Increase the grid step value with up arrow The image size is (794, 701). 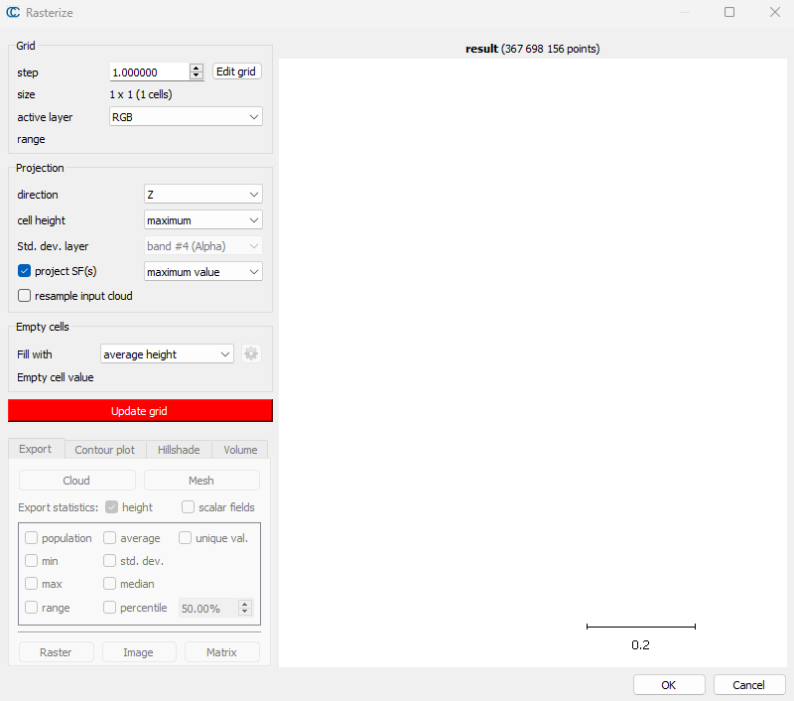tap(196, 68)
